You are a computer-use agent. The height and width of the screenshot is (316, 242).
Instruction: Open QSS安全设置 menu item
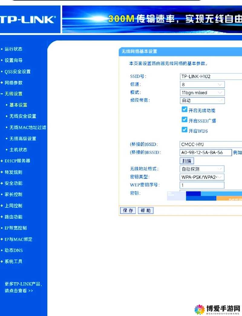18,71
